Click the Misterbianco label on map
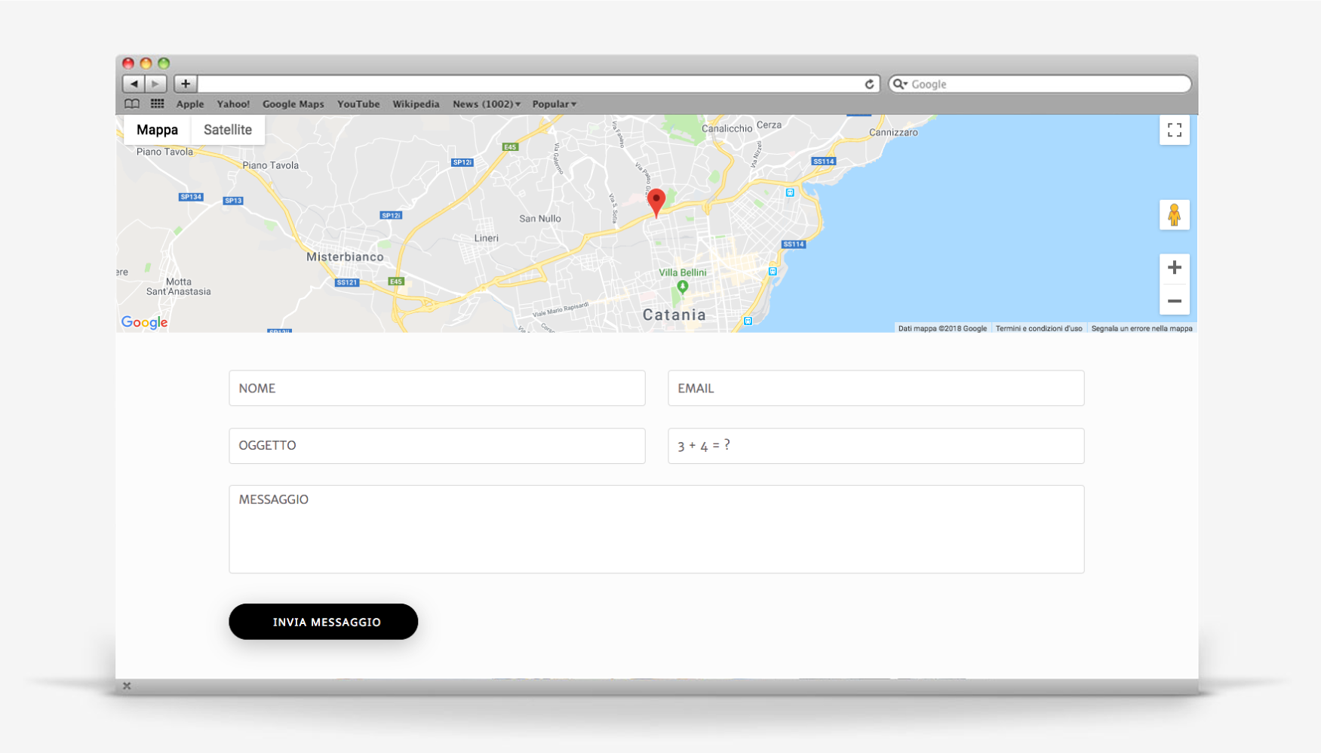Screen dimensions: 1321x753 tap(345, 257)
